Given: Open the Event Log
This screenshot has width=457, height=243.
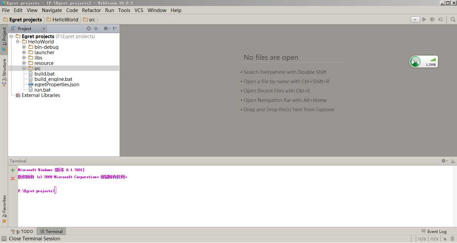Looking at the screenshot, I should click(434, 231).
